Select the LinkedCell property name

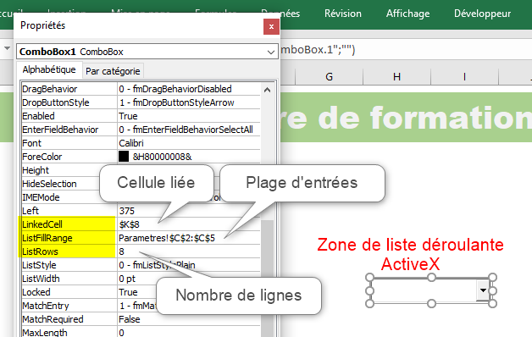42,224
